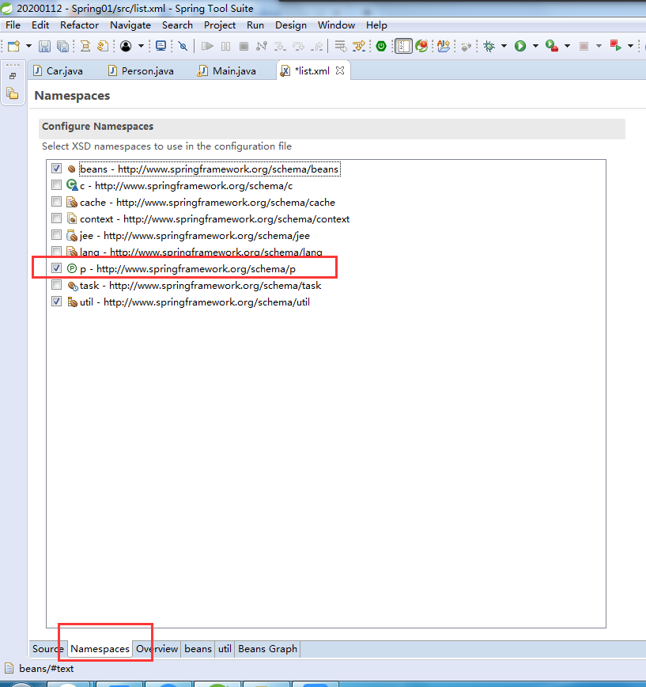Click the beans/#text status bar entry

click(47, 669)
